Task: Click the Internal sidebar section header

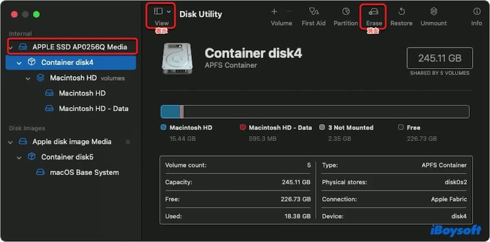Action: [x=20, y=34]
